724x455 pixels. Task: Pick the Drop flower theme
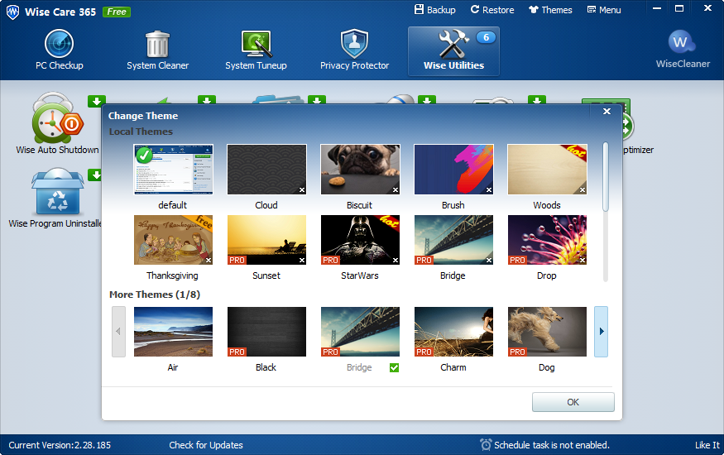tap(547, 240)
